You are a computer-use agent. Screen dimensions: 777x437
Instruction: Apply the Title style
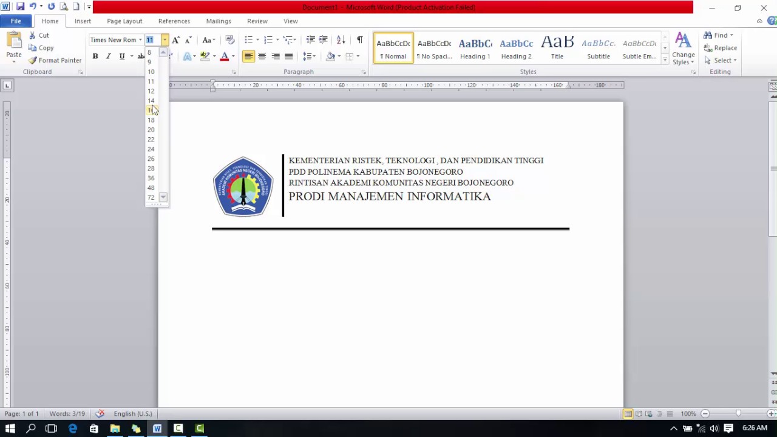click(x=557, y=48)
